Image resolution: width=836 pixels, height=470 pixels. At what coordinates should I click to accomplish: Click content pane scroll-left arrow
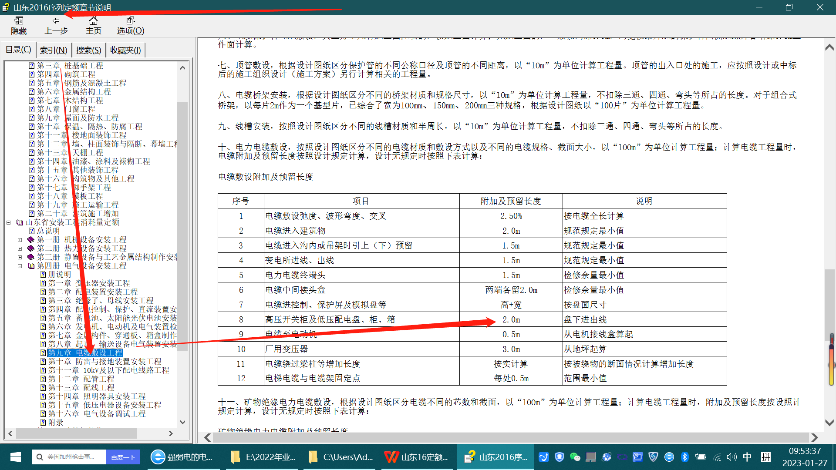[208, 437]
